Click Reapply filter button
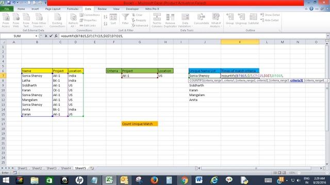The image size is (330, 185). (139, 20)
